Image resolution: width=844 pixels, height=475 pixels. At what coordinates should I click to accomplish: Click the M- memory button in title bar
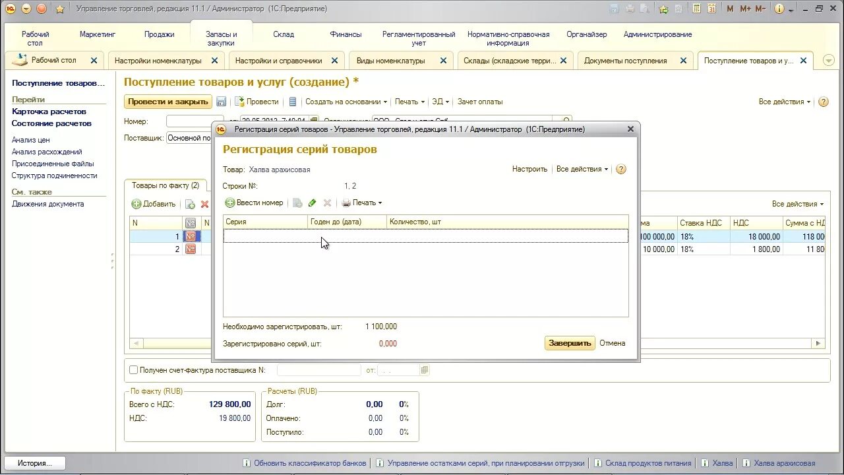tap(760, 9)
